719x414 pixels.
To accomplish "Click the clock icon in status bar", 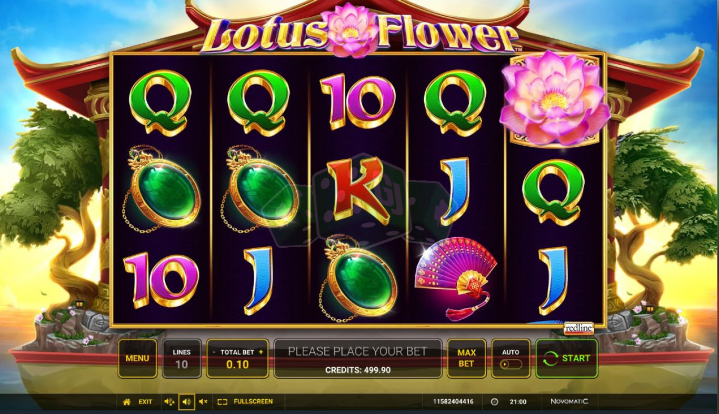I will tap(494, 402).
